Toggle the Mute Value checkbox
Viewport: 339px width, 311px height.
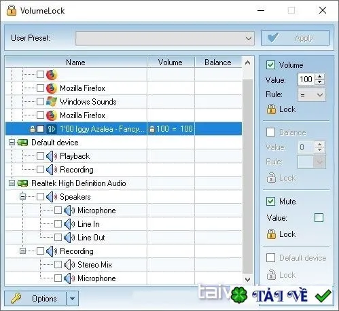tap(319, 218)
